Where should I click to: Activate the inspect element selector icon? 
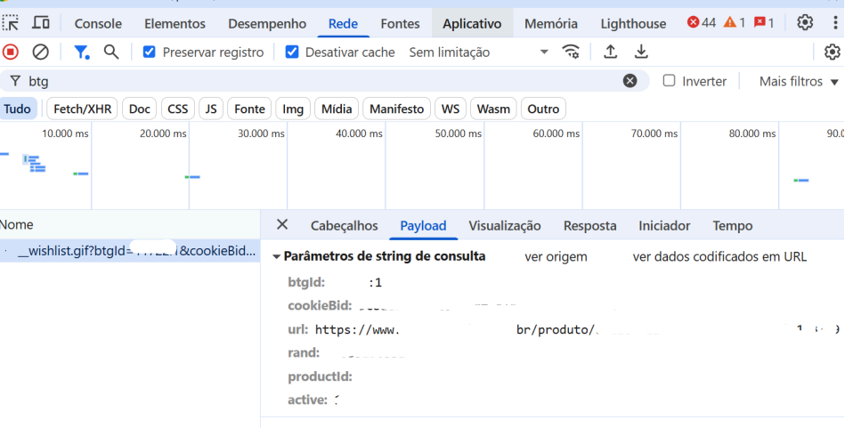[x=10, y=22]
